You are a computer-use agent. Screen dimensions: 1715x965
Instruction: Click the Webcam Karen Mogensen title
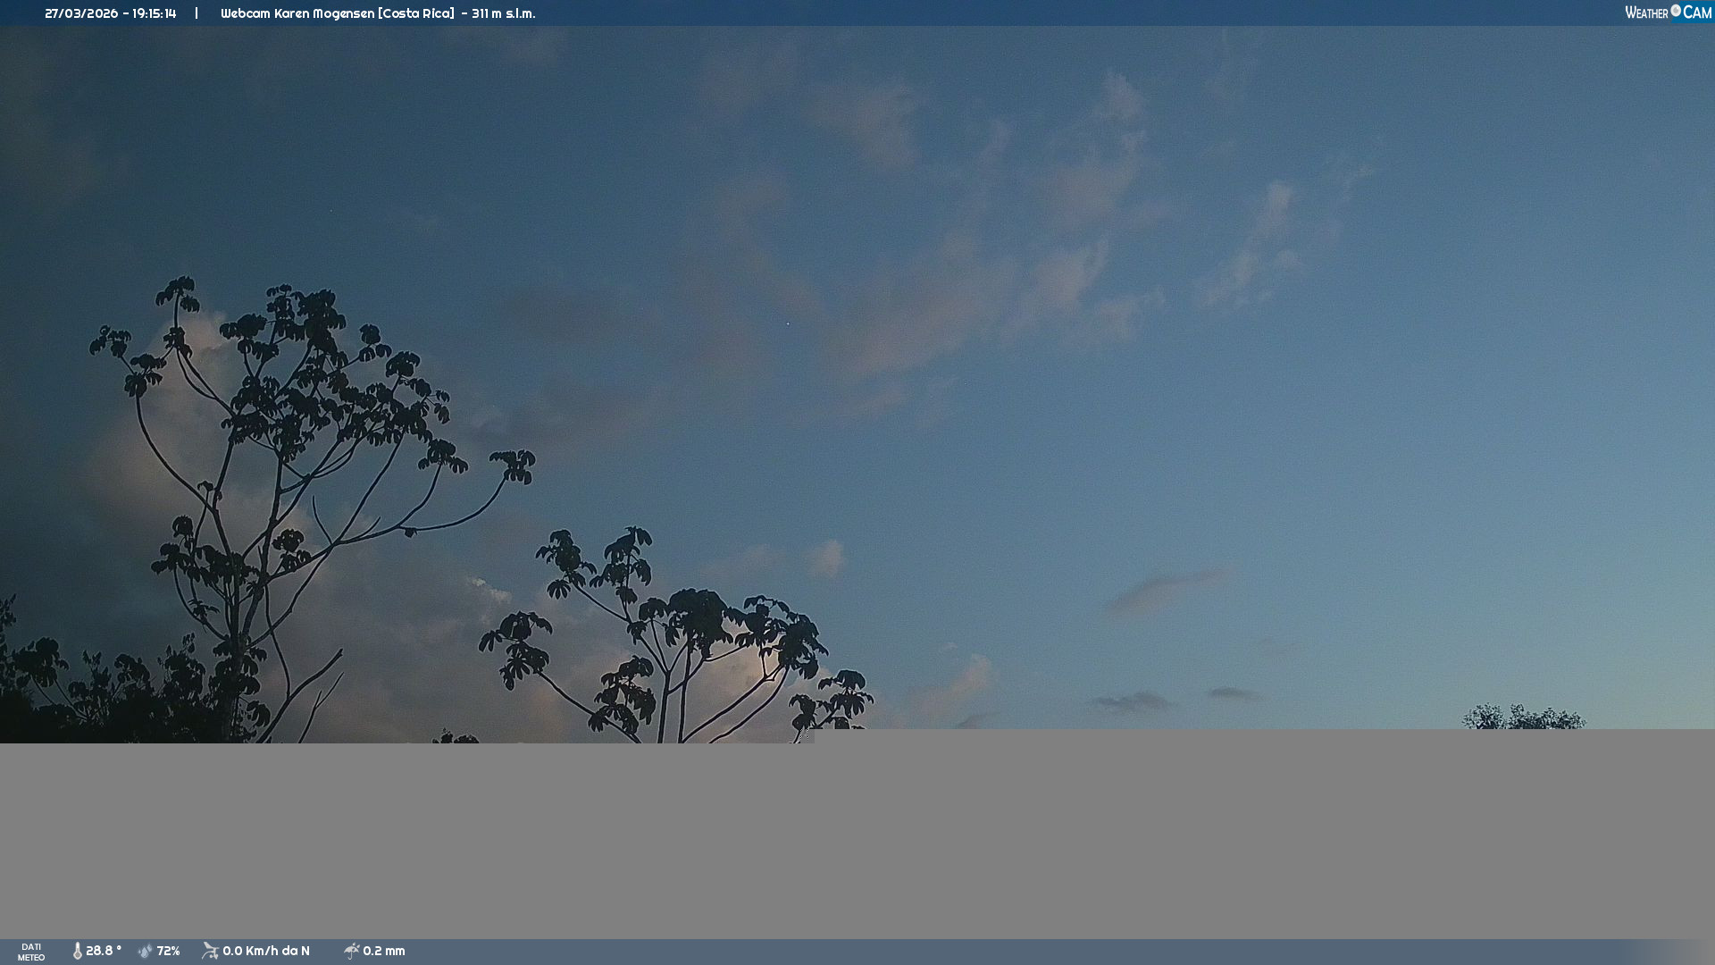(x=297, y=13)
